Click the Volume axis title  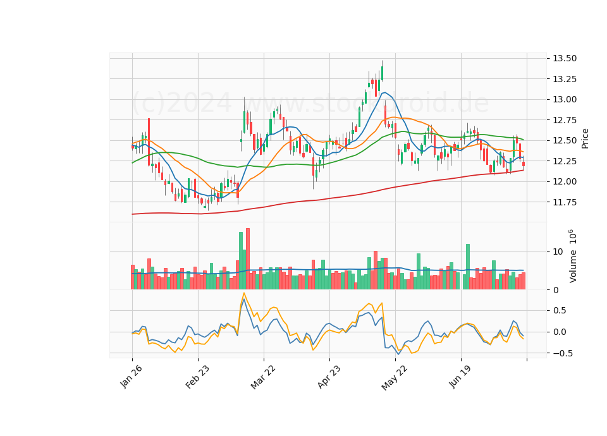click(573, 256)
